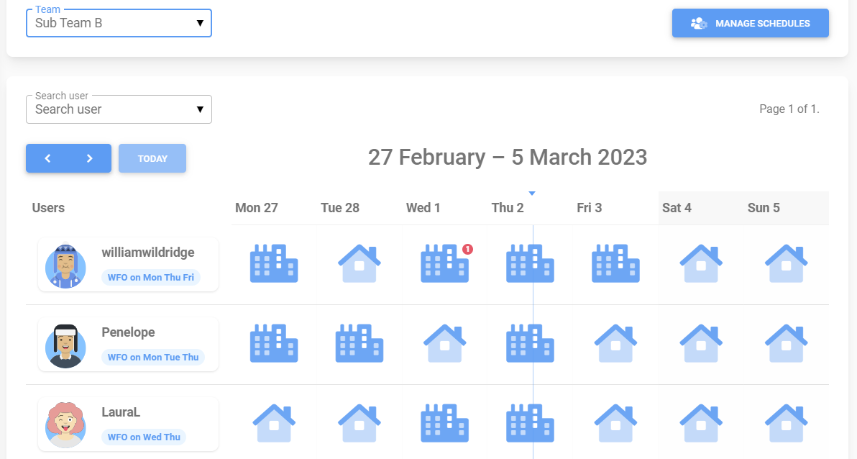The width and height of the screenshot is (857, 459).
Task: Select Penelope's home icon on Wed 1
Action: pyautogui.click(x=444, y=344)
